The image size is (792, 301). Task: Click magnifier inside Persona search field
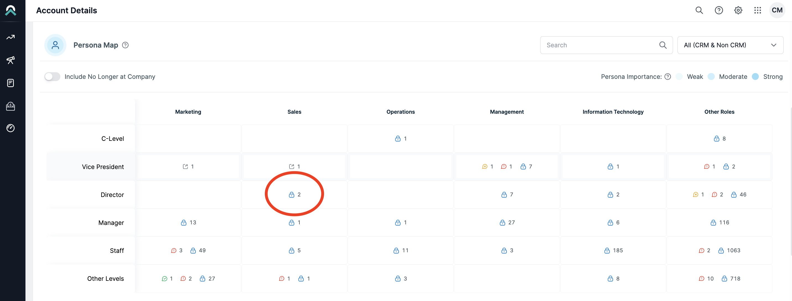(x=663, y=45)
